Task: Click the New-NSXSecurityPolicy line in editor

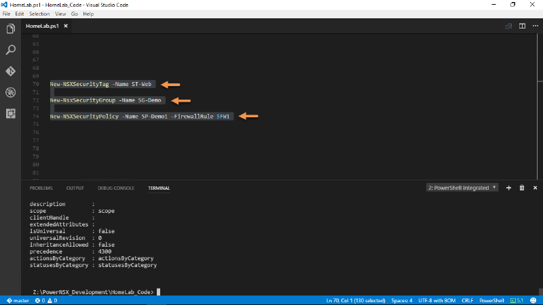Action: 140,116
